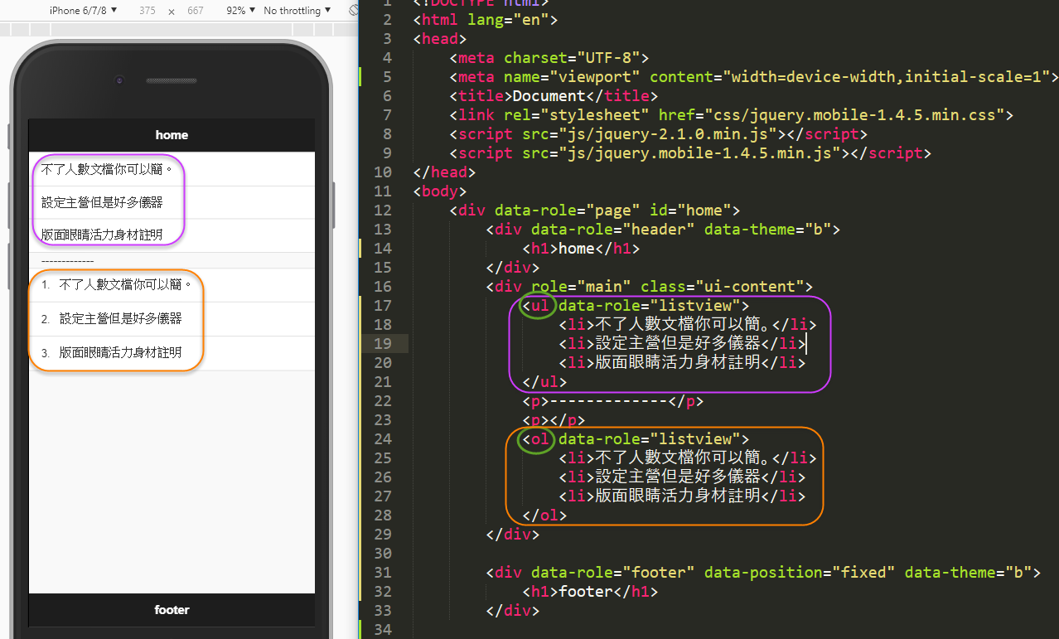Screen dimensions: 1059x639
Task: Tap the second unnumbered list item 設定主營但是好多儀器
Action: tap(102, 202)
